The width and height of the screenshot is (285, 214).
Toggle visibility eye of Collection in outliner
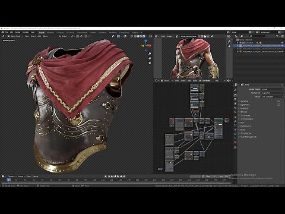282,43
